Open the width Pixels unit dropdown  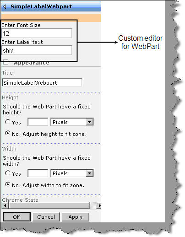click(x=72, y=173)
